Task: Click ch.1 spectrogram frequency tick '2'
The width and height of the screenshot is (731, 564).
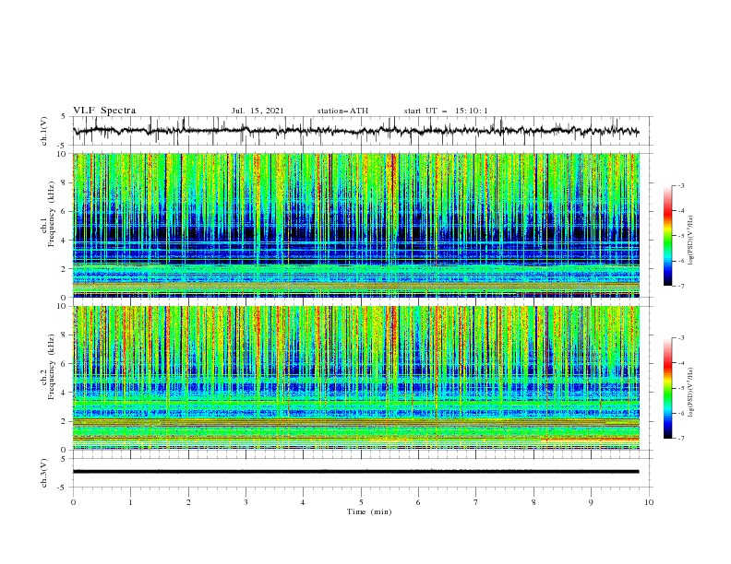Action: click(66, 269)
